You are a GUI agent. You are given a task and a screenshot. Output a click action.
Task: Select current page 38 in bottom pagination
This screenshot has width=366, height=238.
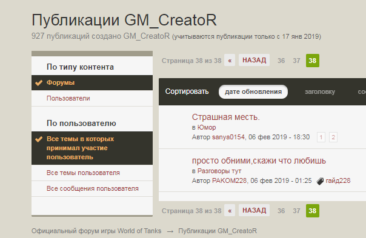coord(313,211)
